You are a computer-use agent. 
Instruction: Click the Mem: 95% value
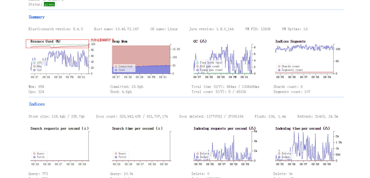click(x=36, y=87)
